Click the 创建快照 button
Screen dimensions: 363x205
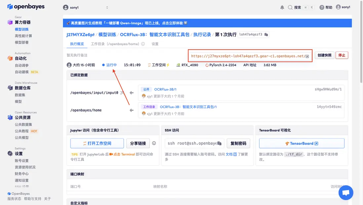point(324,55)
